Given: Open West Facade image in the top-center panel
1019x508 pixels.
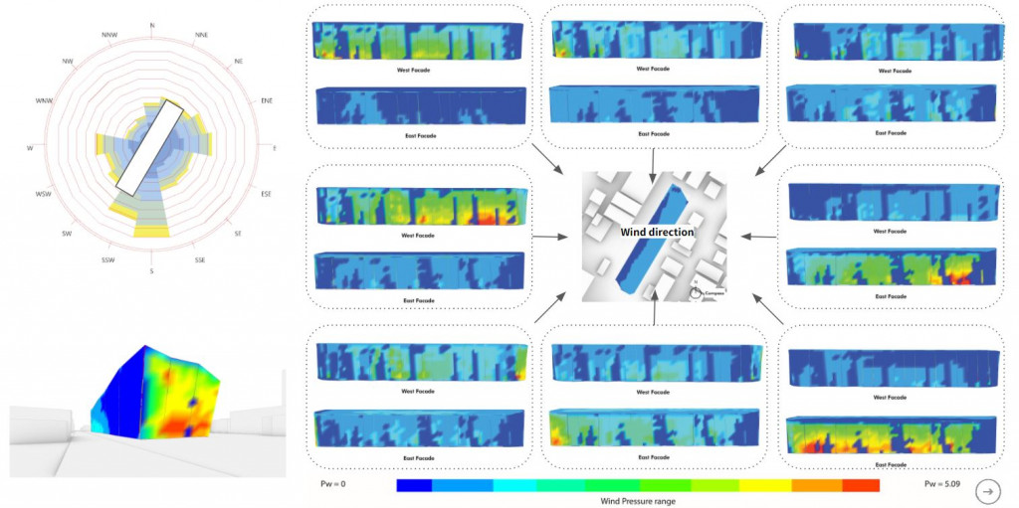Looking at the screenshot, I should click(654, 40).
